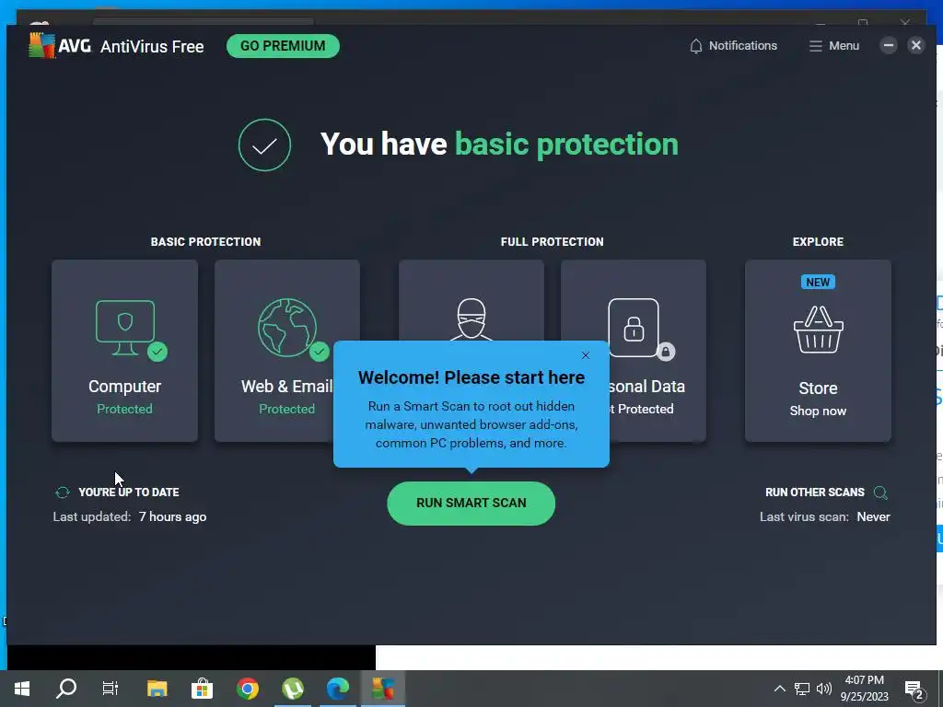Open the Windows Start menu
943x707 pixels.
[x=22, y=689]
